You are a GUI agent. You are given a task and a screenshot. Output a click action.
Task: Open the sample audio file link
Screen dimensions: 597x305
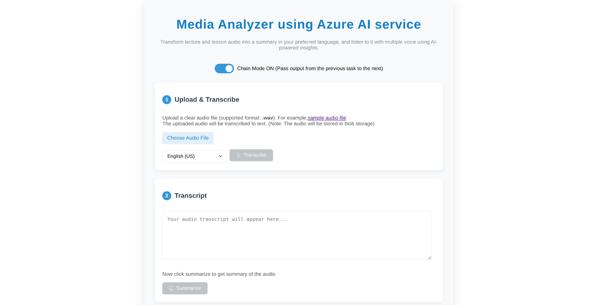(327, 118)
